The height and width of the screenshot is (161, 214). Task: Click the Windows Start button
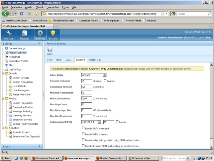tap(6, 158)
